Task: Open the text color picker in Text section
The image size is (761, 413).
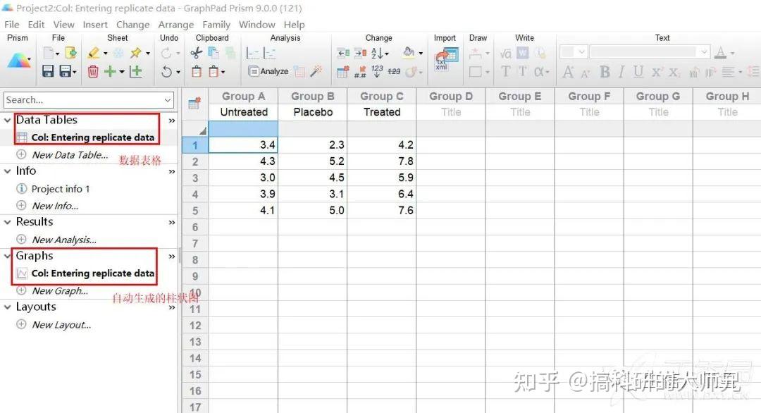Action: (x=721, y=51)
